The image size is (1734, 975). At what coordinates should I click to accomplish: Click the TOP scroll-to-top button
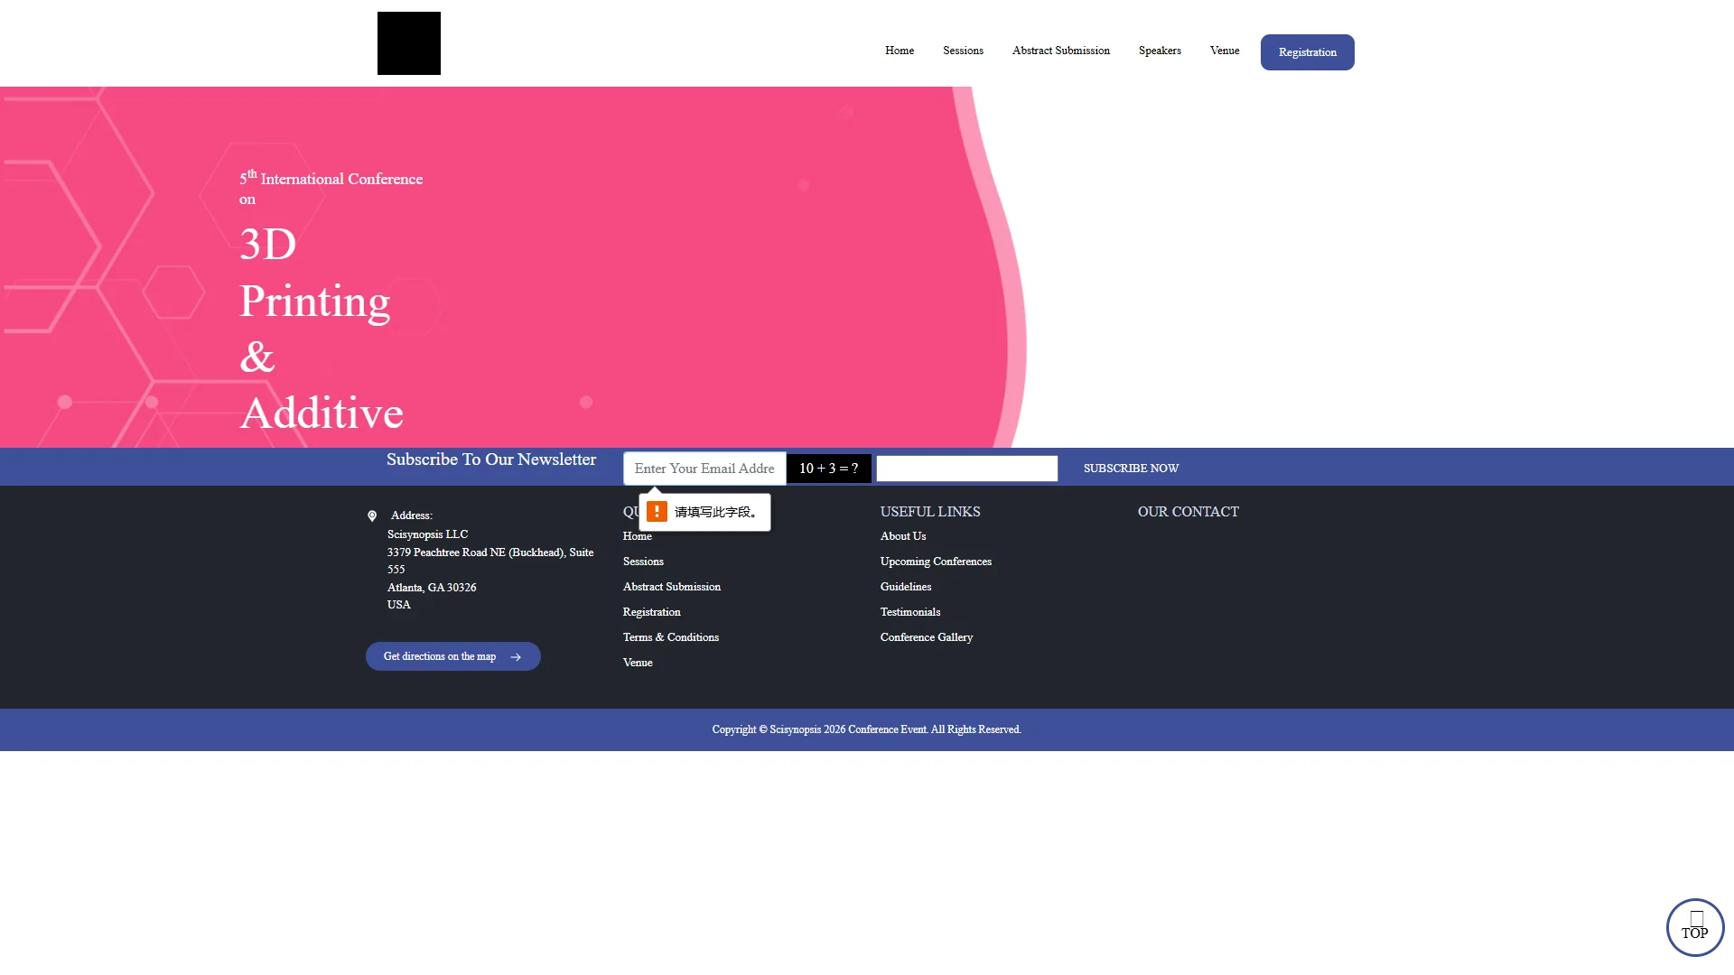point(1695,927)
